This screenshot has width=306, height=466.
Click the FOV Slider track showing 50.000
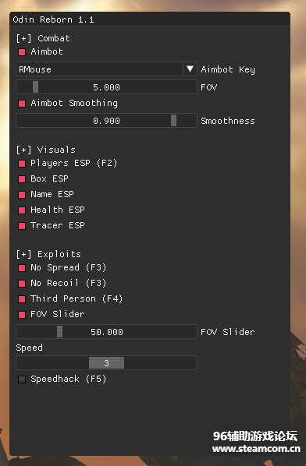[x=106, y=332]
